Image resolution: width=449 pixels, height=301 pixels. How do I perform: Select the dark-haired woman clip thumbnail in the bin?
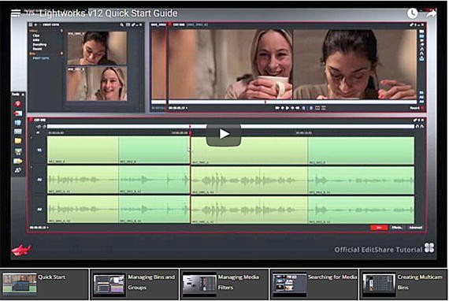[97, 48]
